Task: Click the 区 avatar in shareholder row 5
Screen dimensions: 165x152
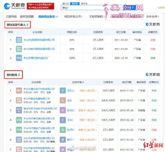Action: (63, 130)
